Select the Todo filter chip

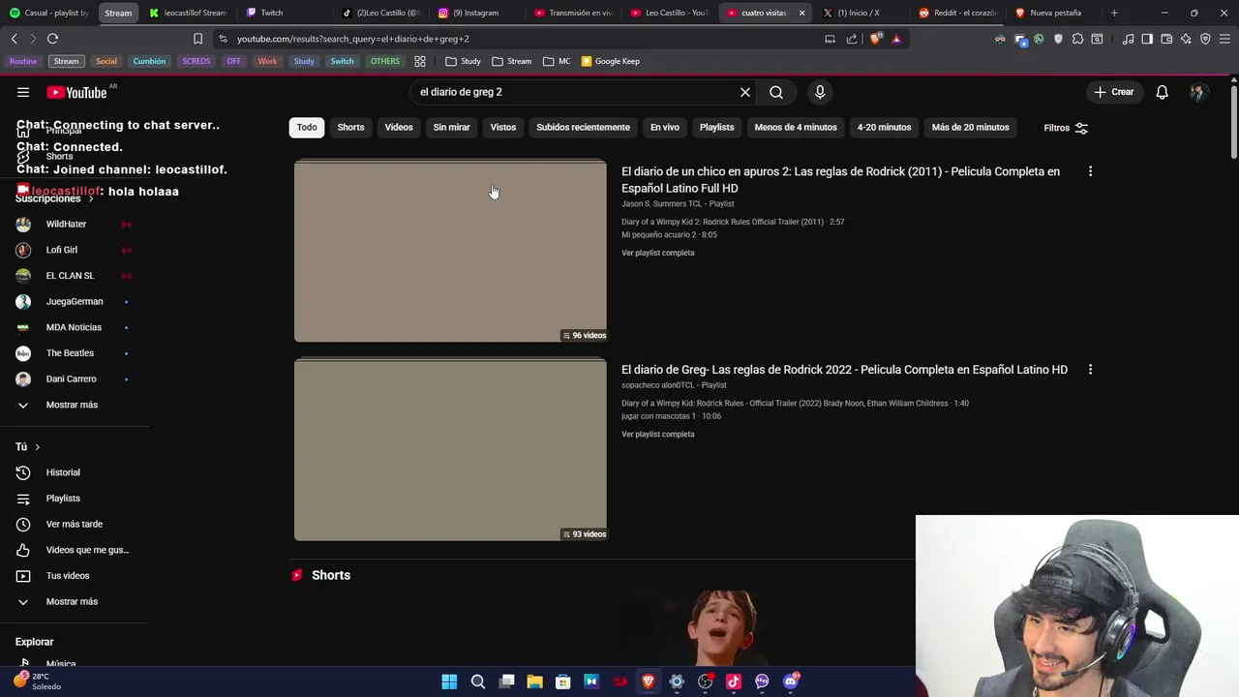click(307, 127)
